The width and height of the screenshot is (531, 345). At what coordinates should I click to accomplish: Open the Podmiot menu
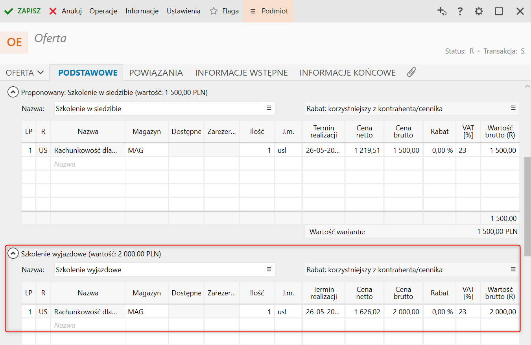coord(268,11)
